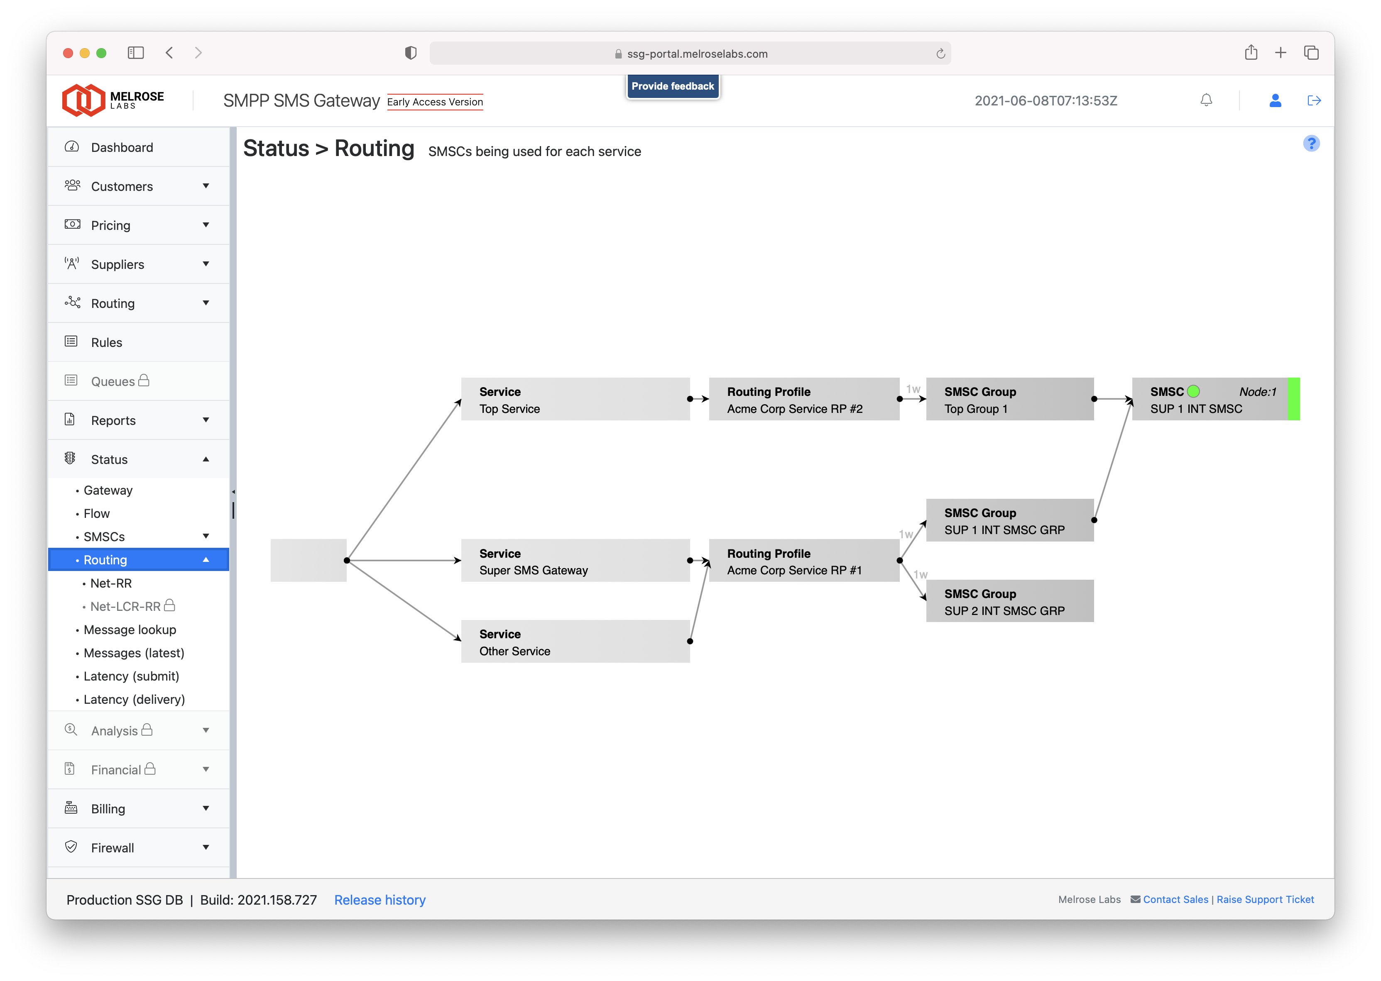Expand the SMSCs submenu arrow
Viewport: 1381px width, 981px height.
(x=206, y=537)
